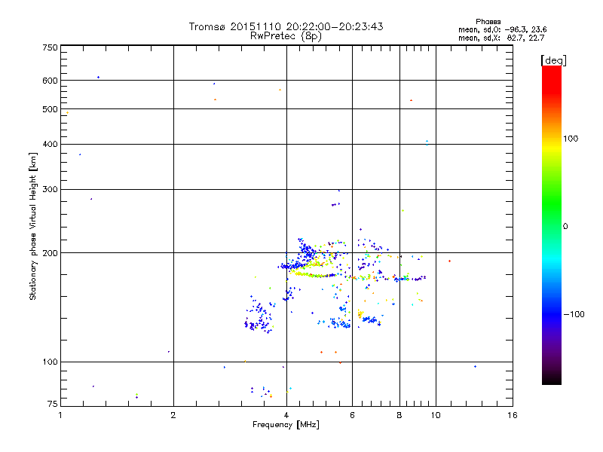Click the 'RwPretec (8p)' subtitle

pyautogui.click(x=286, y=36)
